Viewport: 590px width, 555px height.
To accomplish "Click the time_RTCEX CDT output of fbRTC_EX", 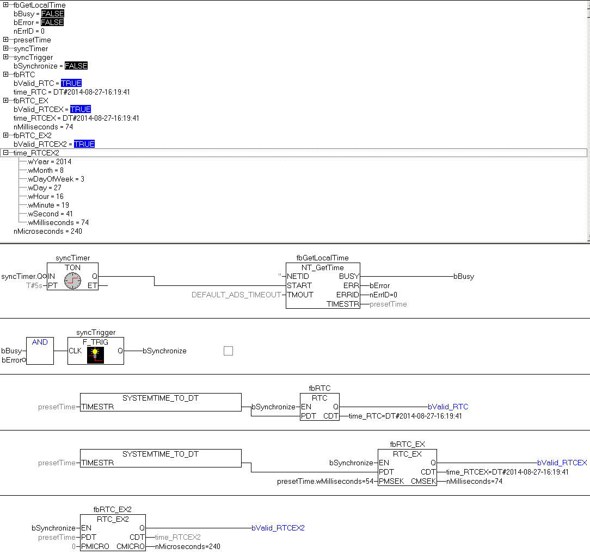I will point(507,472).
